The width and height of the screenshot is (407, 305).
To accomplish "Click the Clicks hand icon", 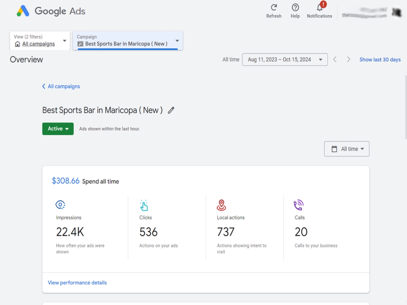I will [x=144, y=205].
